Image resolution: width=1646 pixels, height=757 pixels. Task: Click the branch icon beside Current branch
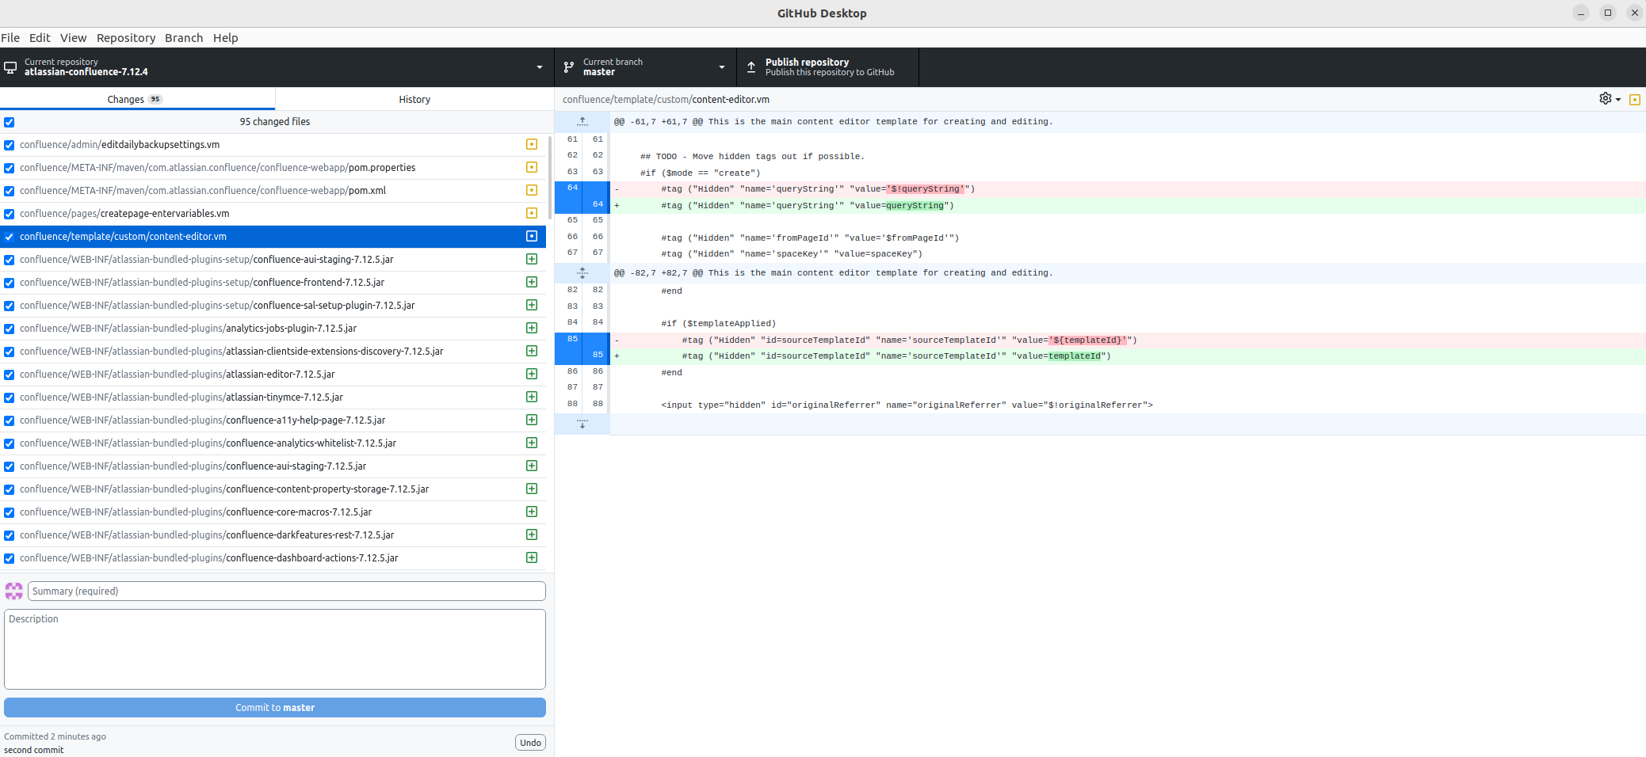568,67
